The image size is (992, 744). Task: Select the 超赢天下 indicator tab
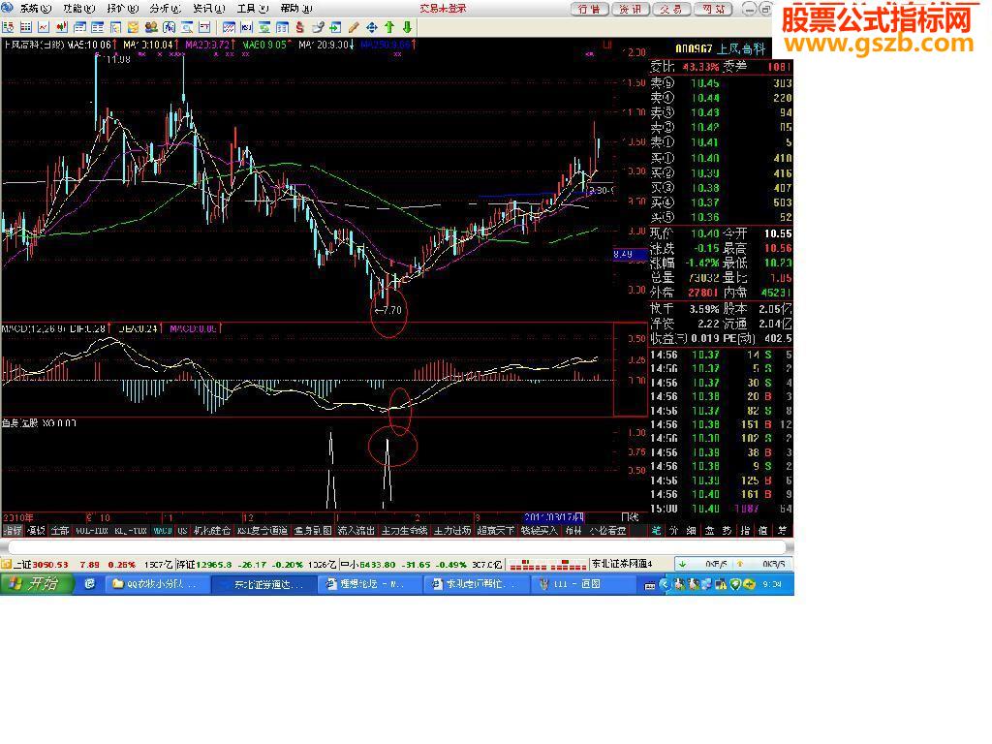495,531
